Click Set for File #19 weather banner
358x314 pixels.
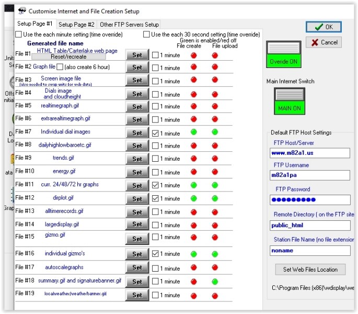pos(137,295)
